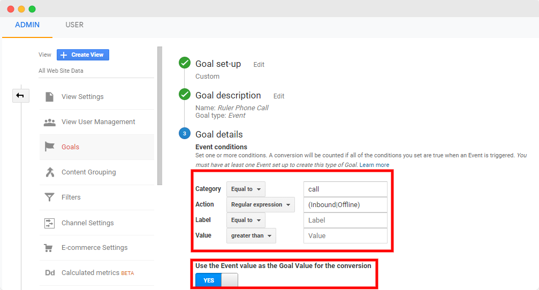Screen dimensions: 539x290
Task: Click the step 3 Goal details circle
Action: [x=185, y=133]
